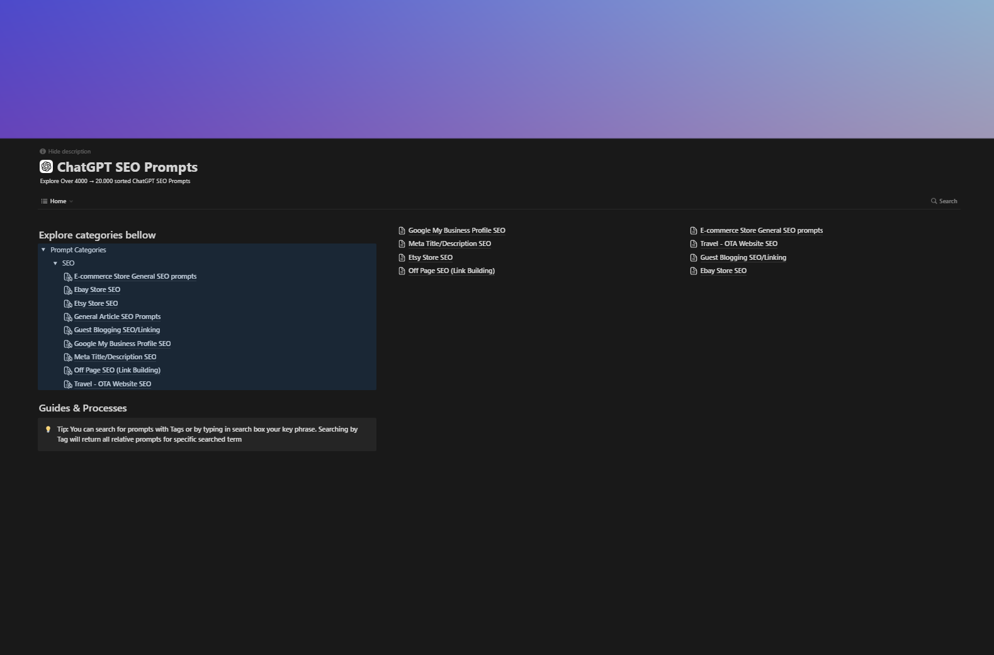Click the 'Explore categories bellow' heading
Viewport: 994px width, 655px height.
(97, 235)
